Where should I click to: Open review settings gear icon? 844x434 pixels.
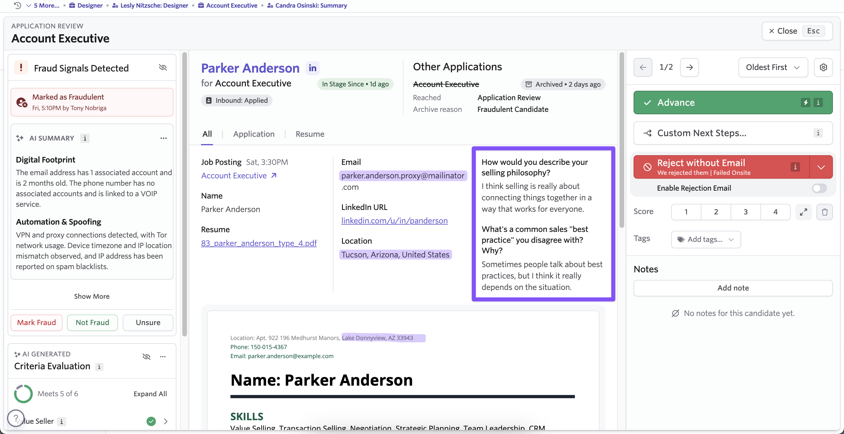coord(823,67)
